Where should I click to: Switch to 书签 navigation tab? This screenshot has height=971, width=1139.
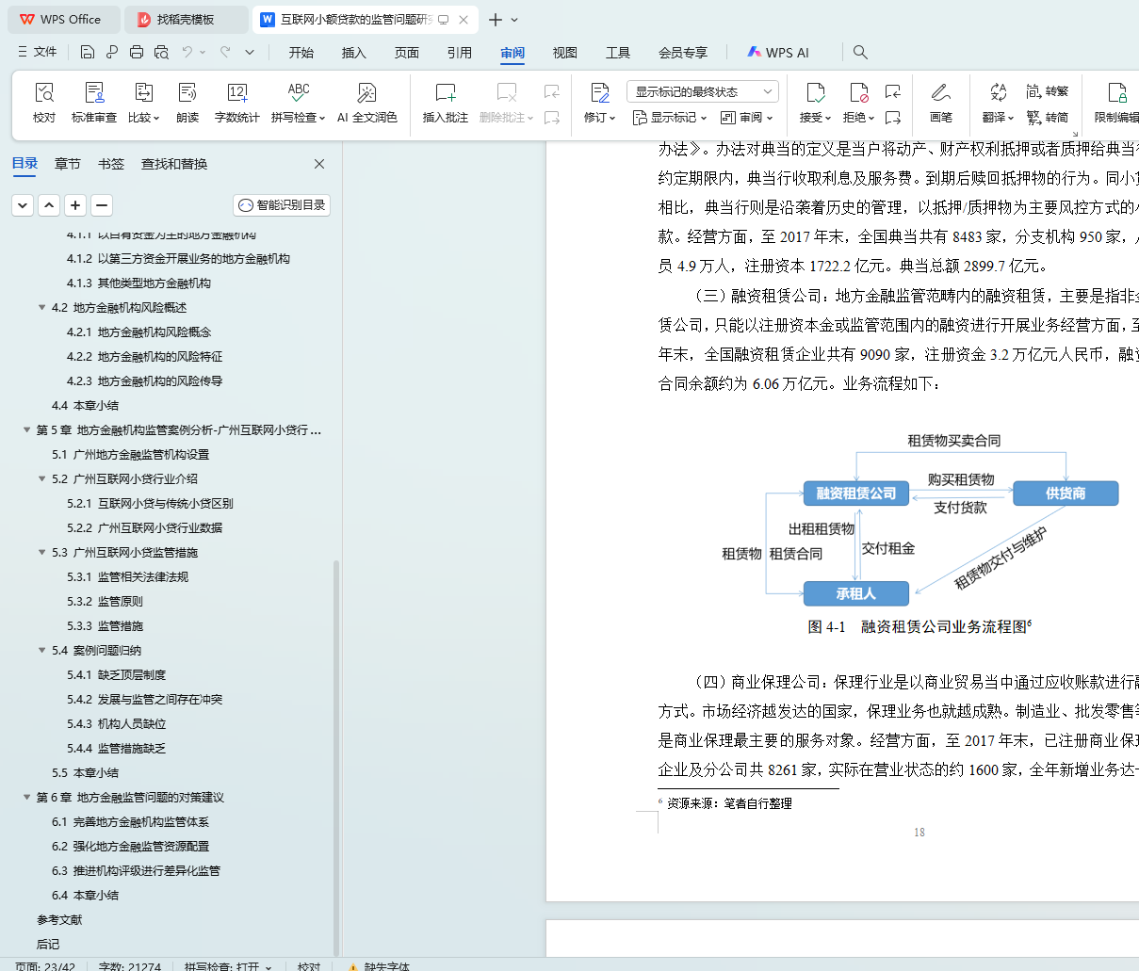[x=111, y=164]
